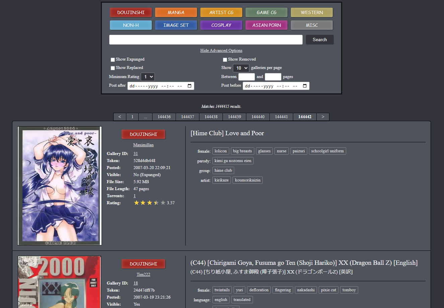Image resolution: width=444 pixels, height=308 pixels.
Task: Click the first Between pages input box
Action: pyautogui.click(x=246, y=77)
